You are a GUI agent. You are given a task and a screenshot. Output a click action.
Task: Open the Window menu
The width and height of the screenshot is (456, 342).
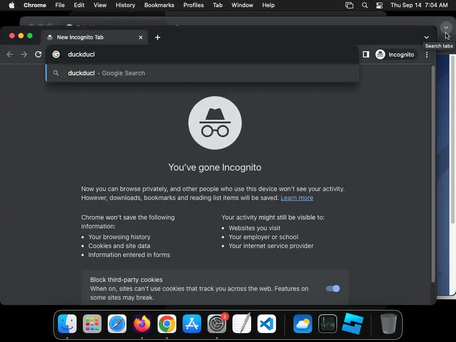tap(242, 5)
